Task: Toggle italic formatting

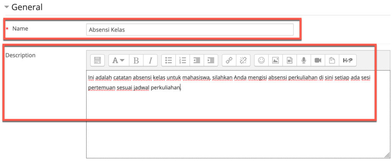Action: pos(150,60)
